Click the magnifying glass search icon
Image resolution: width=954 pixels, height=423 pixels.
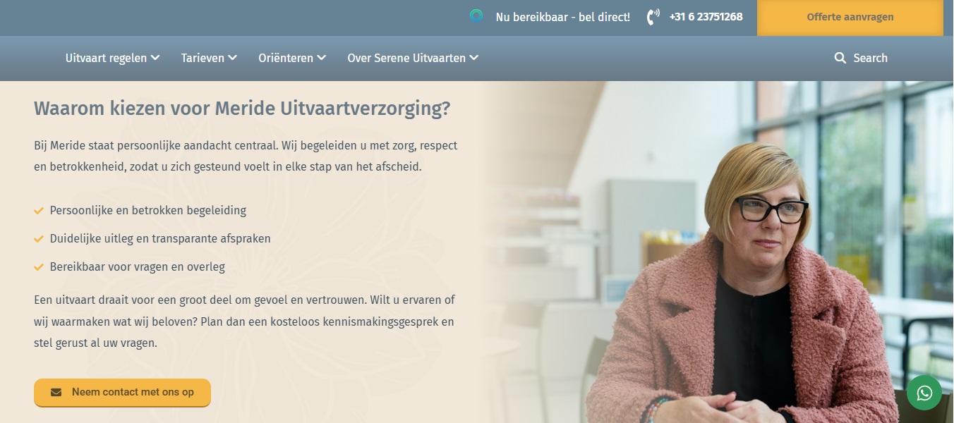(840, 58)
